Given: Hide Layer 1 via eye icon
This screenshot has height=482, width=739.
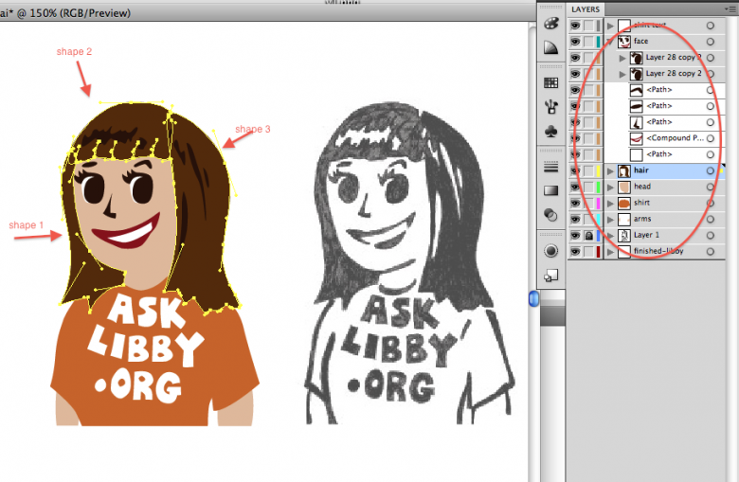Looking at the screenshot, I should point(575,236).
